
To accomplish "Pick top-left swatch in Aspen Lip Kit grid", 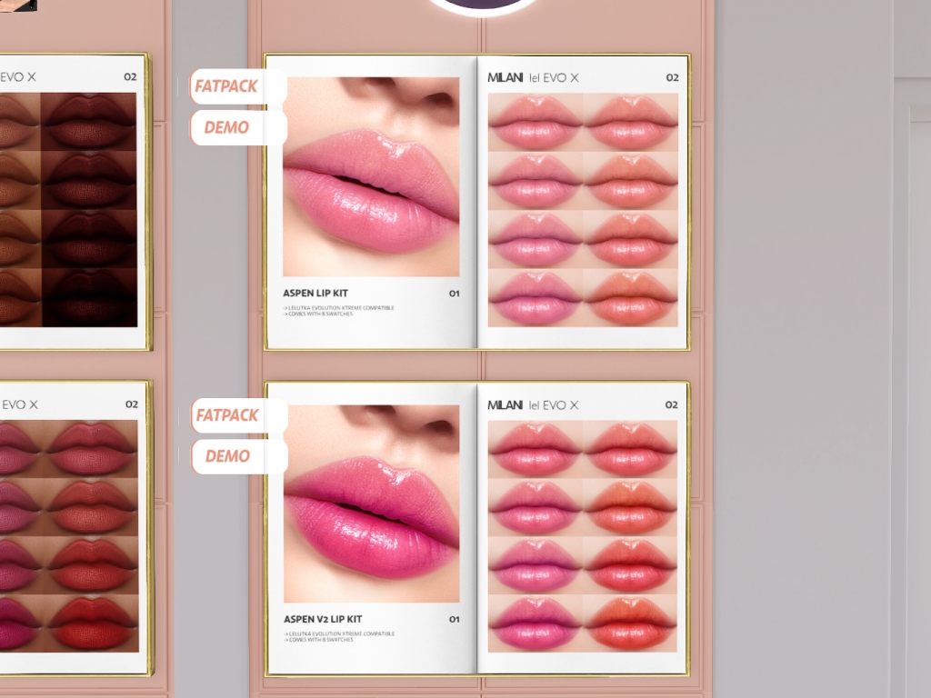I will point(536,121).
